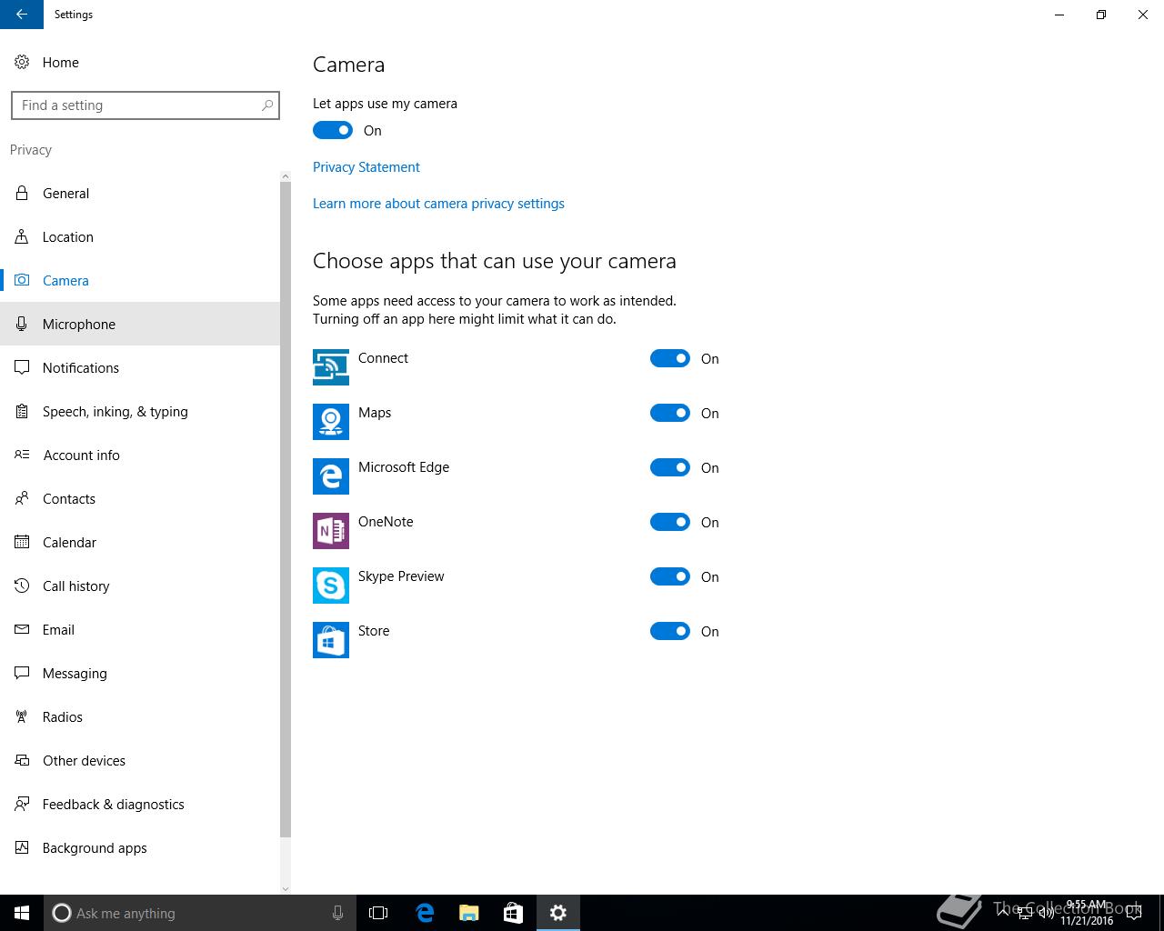Click the Store app icon in list
Screen dimensions: 1164x931
pyautogui.click(x=331, y=640)
